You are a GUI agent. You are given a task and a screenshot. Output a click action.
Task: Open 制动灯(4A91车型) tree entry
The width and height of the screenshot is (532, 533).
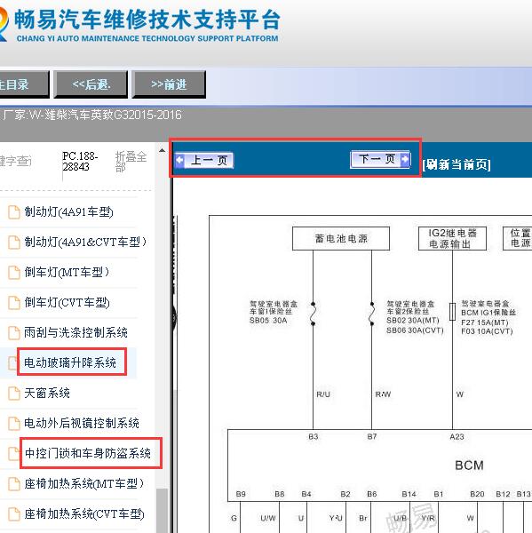[x=68, y=211]
